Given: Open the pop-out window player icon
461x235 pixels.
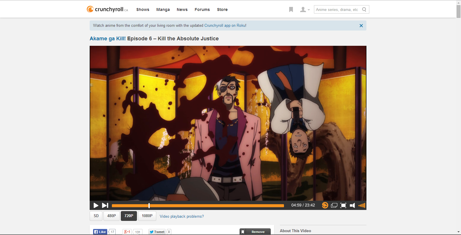Looking at the screenshot, I should point(334,205).
